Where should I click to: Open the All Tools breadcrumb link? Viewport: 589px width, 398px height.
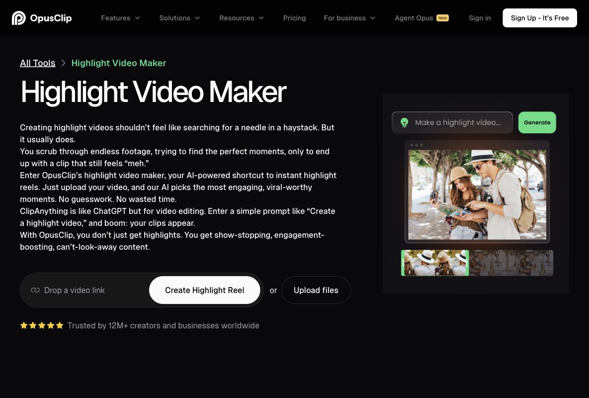pyautogui.click(x=38, y=63)
